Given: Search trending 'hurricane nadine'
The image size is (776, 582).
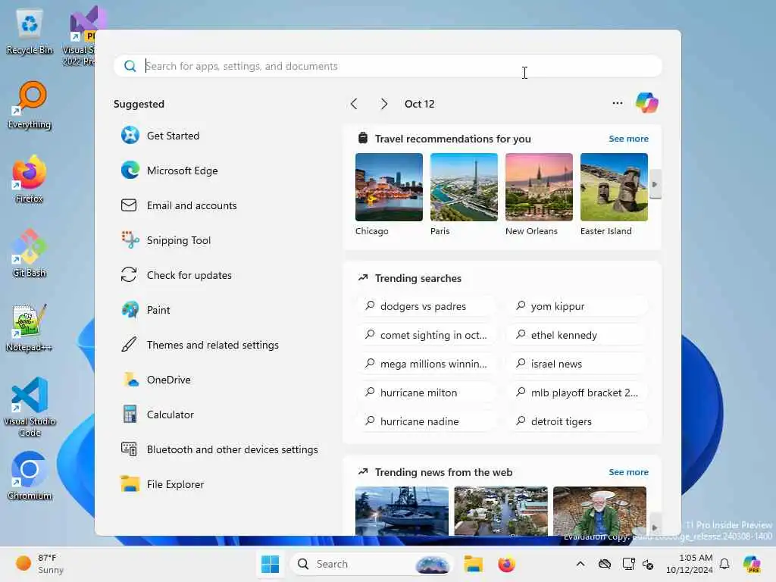Looking at the screenshot, I should 427,421.
